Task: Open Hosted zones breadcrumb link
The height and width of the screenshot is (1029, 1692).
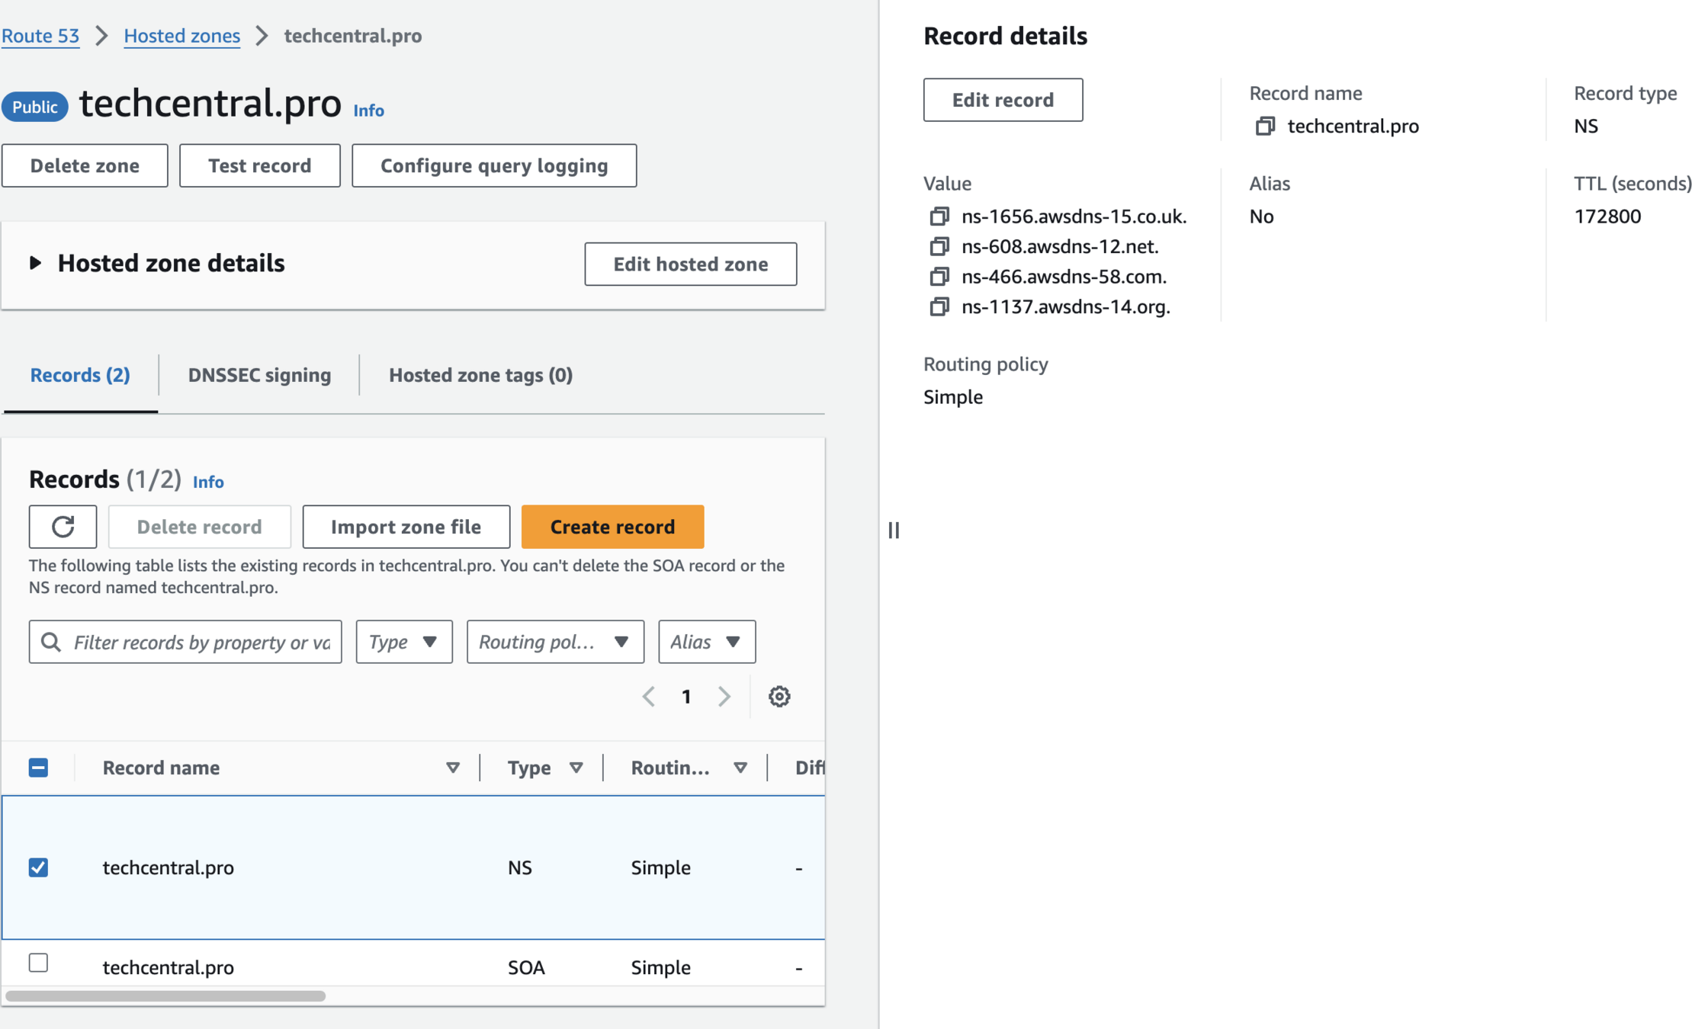Action: pos(181,36)
